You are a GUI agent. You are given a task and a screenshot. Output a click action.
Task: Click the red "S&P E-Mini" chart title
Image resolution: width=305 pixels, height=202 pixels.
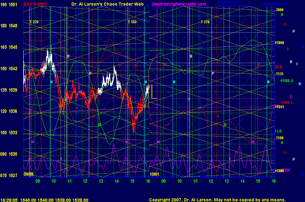35,4
